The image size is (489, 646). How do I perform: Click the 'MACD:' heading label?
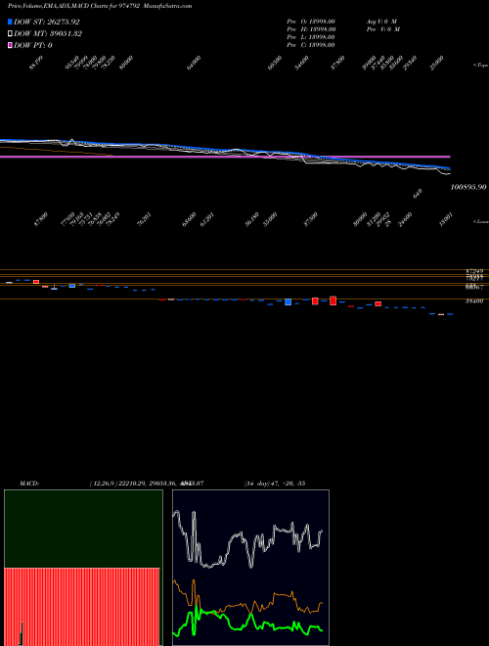[29, 484]
